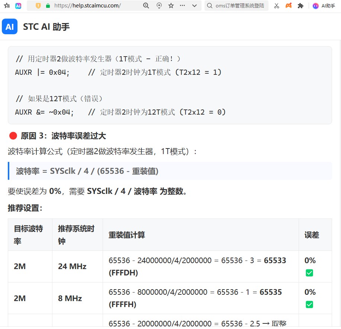The image size is (341, 329).
Task: Click green checkmark in the 8 MHz row
Action: coord(309,304)
